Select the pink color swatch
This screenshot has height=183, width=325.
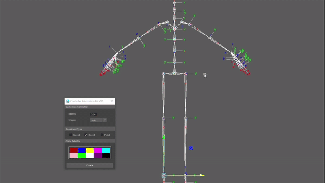pyautogui.click(x=73, y=155)
